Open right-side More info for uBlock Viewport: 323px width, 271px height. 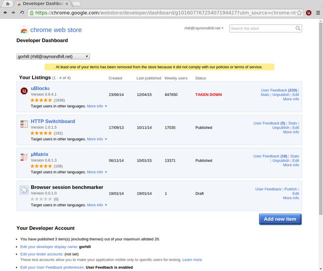(x=291, y=99)
